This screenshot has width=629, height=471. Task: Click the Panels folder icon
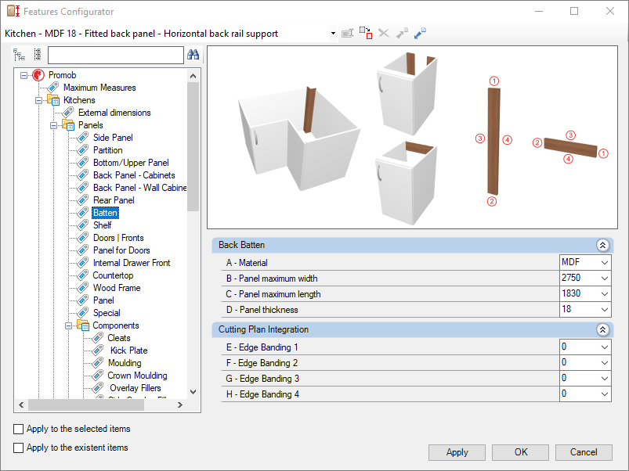(68, 125)
